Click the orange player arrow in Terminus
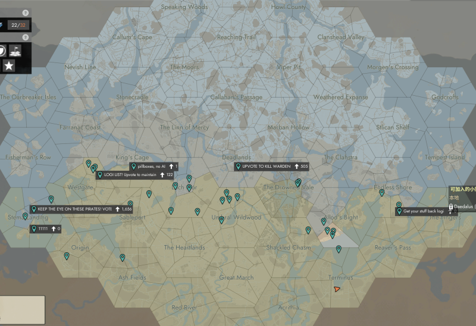This screenshot has width=476, height=326. pos(337,289)
